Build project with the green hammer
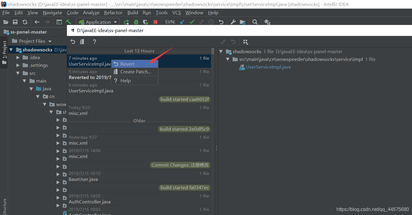The width and height of the screenshot is (412, 215). click(x=69, y=22)
